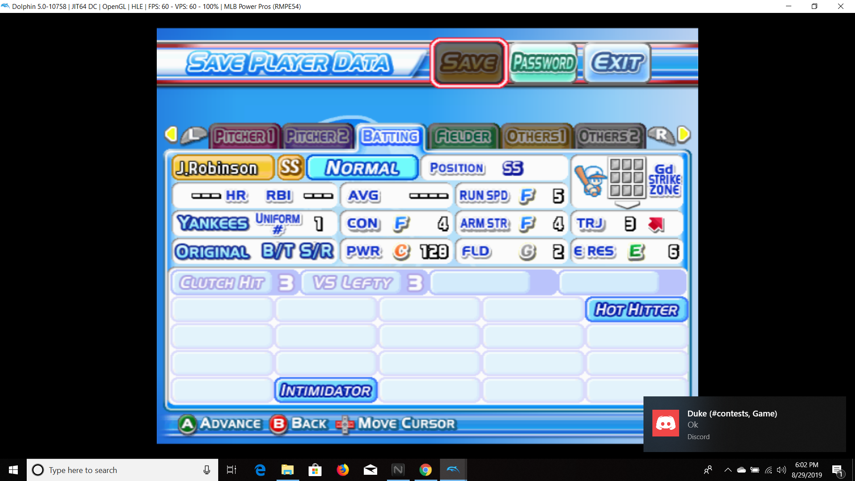The height and width of the screenshot is (481, 855).
Task: Select the Intimidator ability
Action: [x=326, y=391]
